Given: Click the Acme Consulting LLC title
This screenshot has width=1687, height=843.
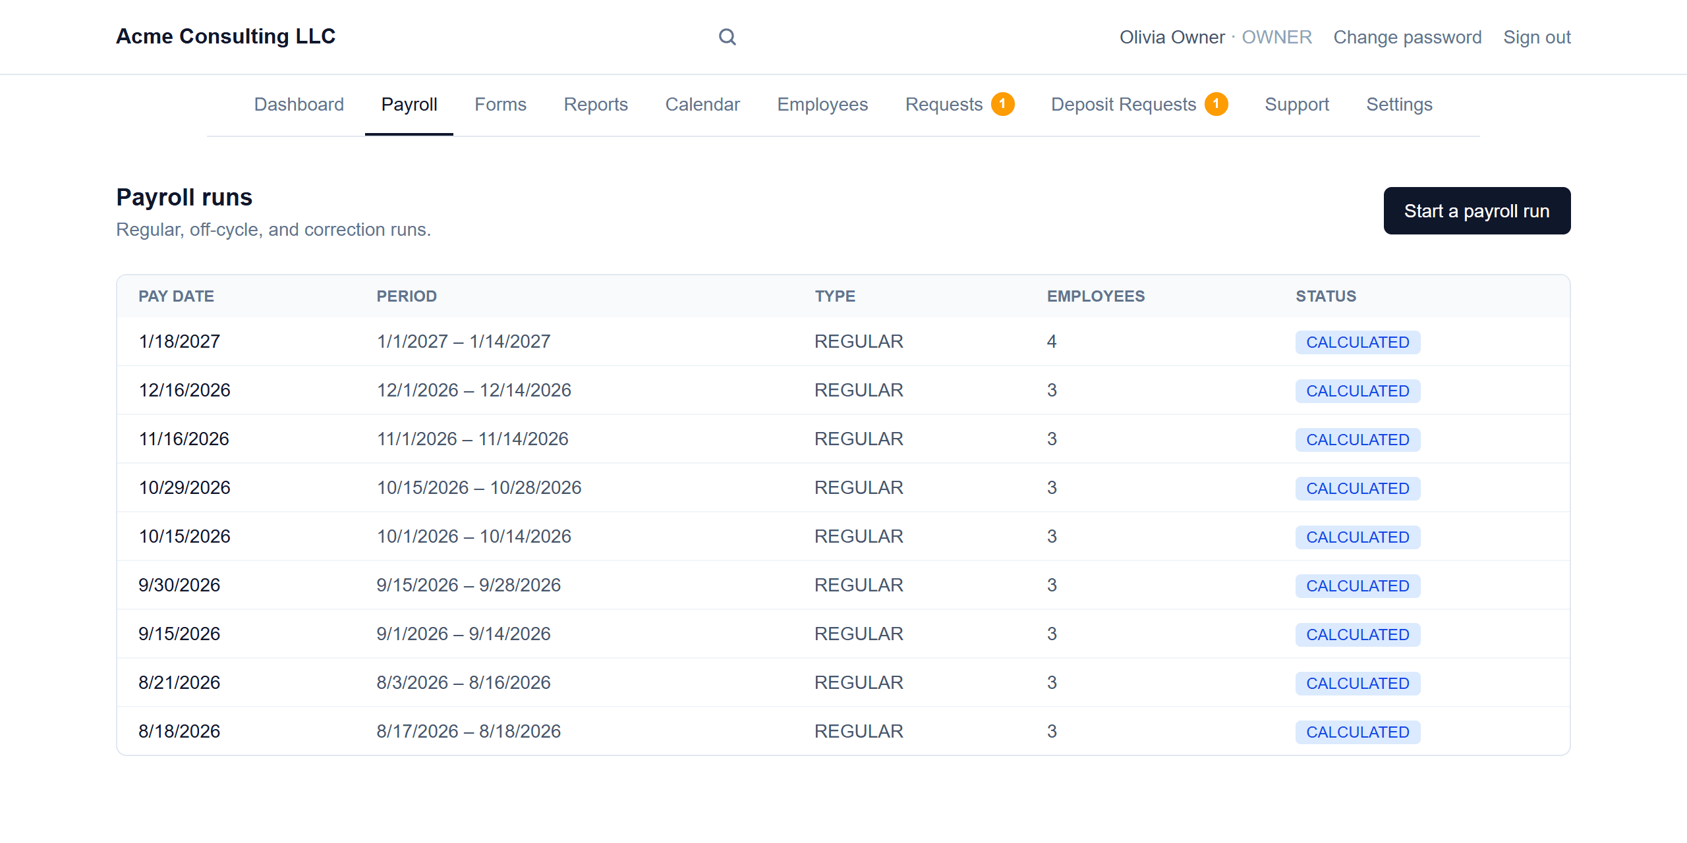Looking at the screenshot, I should tap(225, 36).
